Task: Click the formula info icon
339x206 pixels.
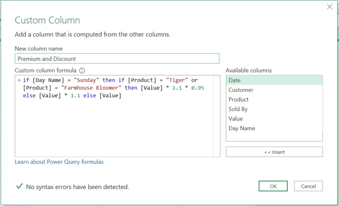Action: 82,71
